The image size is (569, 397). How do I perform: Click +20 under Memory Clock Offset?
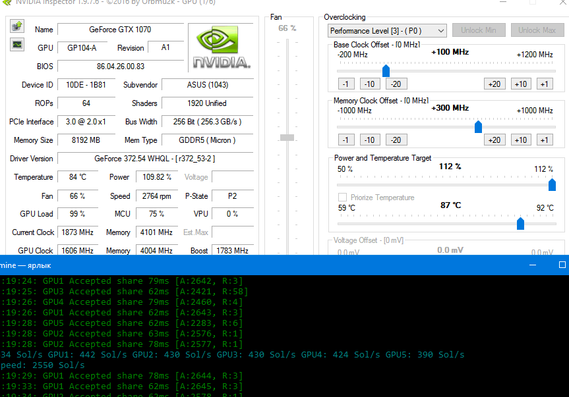point(494,140)
